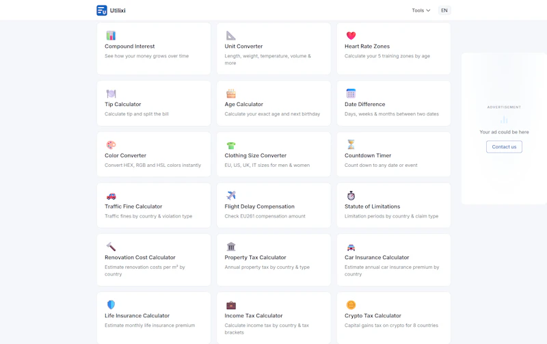The image size is (547, 344).
Task: Click 'EU, US, UK, IT sizes for men & women'
Action: [x=267, y=165]
